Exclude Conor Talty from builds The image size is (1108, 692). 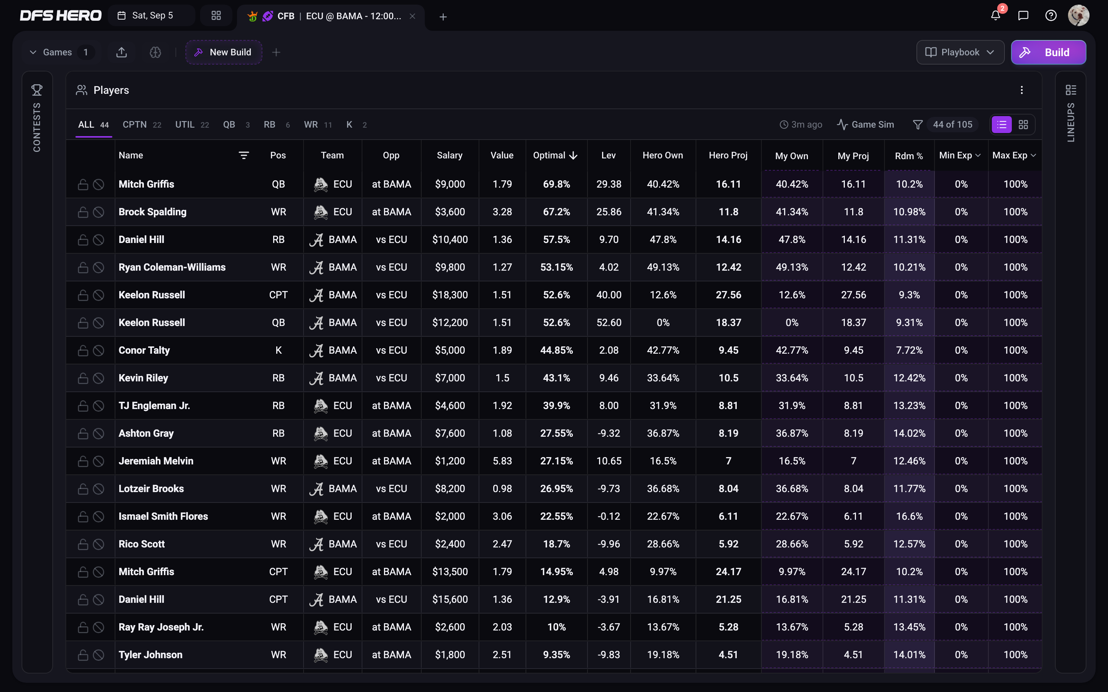tap(98, 351)
